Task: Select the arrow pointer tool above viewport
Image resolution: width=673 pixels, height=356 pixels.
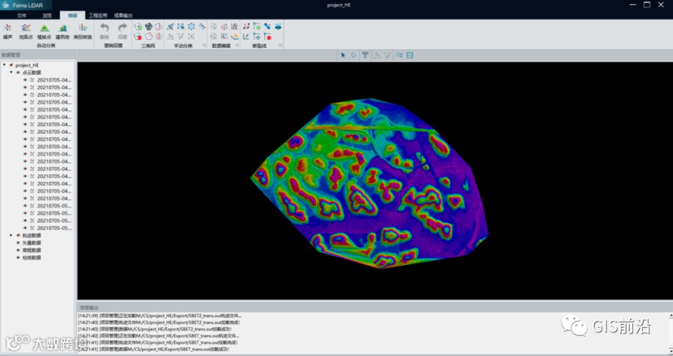Action: pos(343,55)
